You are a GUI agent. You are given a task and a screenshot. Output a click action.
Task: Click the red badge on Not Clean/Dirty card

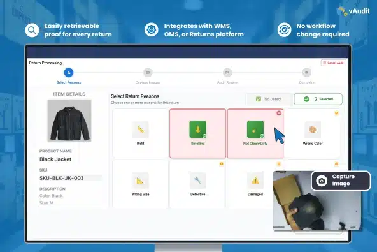click(279, 113)
